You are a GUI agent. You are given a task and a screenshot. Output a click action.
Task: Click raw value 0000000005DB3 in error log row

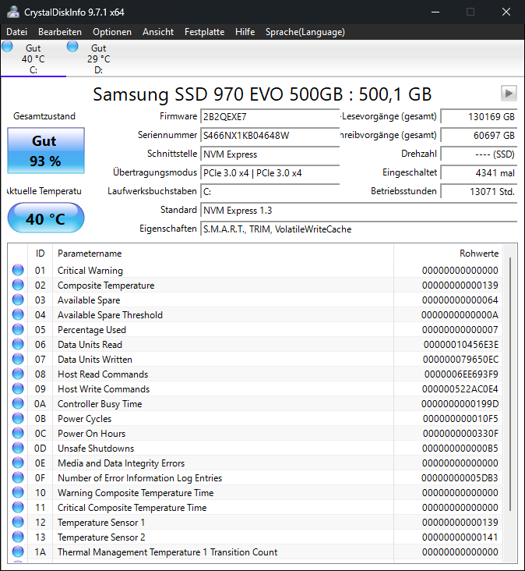coord(460,477)
